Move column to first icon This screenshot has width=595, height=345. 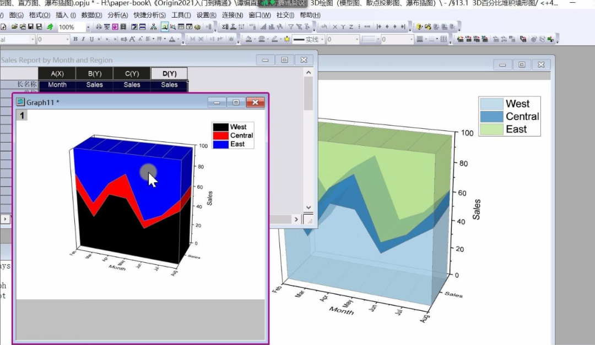click(x=378, y=27)
